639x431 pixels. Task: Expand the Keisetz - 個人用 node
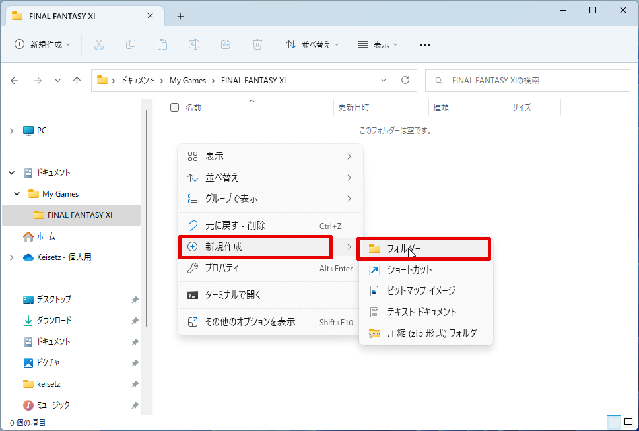[x=11, y=257]
